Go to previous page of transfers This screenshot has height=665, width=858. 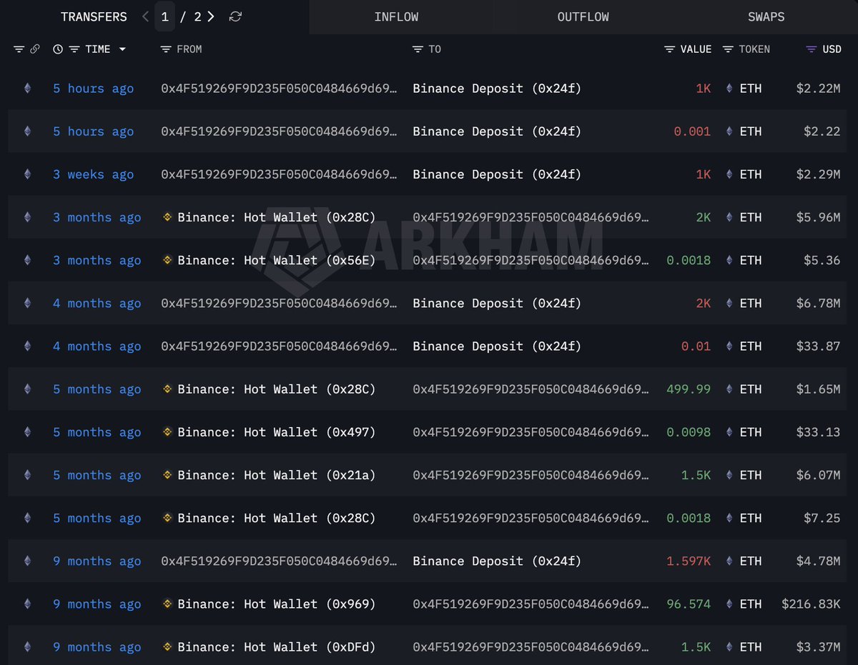(x=146, y=16)
